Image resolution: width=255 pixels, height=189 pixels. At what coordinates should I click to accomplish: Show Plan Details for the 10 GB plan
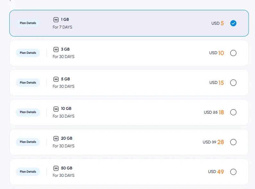[28, 112]
